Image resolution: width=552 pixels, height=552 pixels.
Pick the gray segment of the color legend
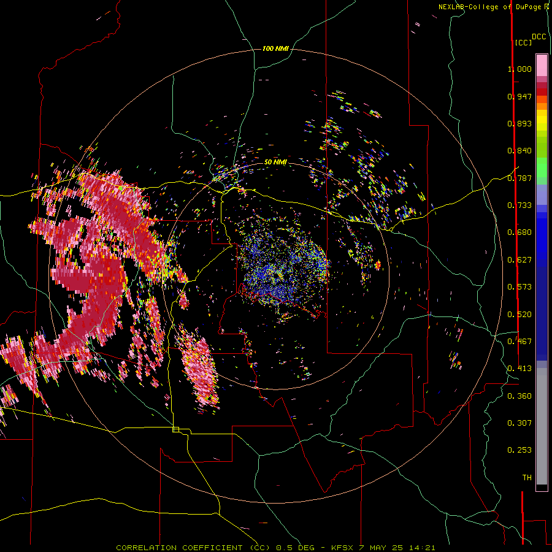pos(542,426)
